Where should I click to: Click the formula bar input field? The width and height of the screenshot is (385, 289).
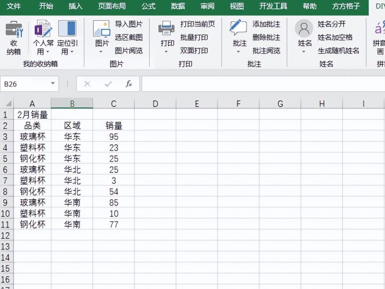[x=264, y=84]
